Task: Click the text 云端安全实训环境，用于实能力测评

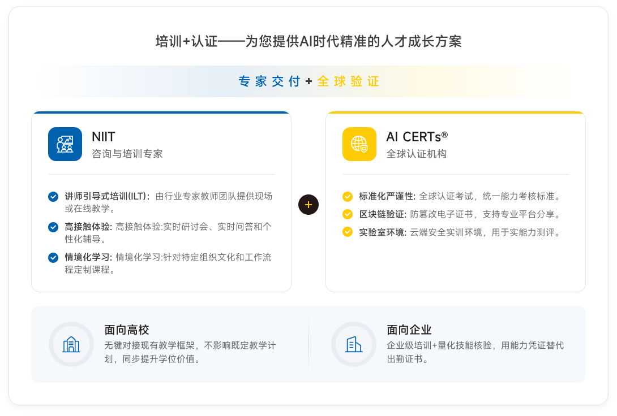Action: 485,232
